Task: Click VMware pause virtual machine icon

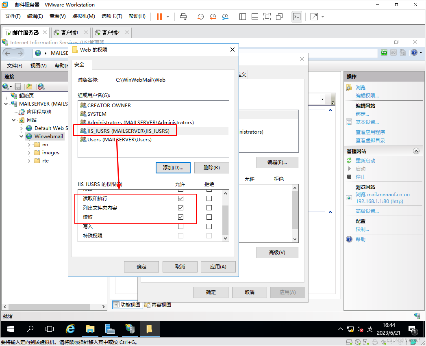Action: pos(159,17)
